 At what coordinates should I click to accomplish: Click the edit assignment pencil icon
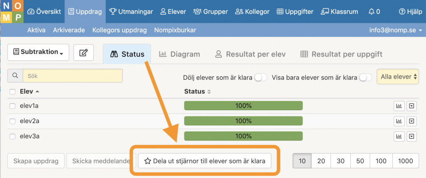(83, 52)
